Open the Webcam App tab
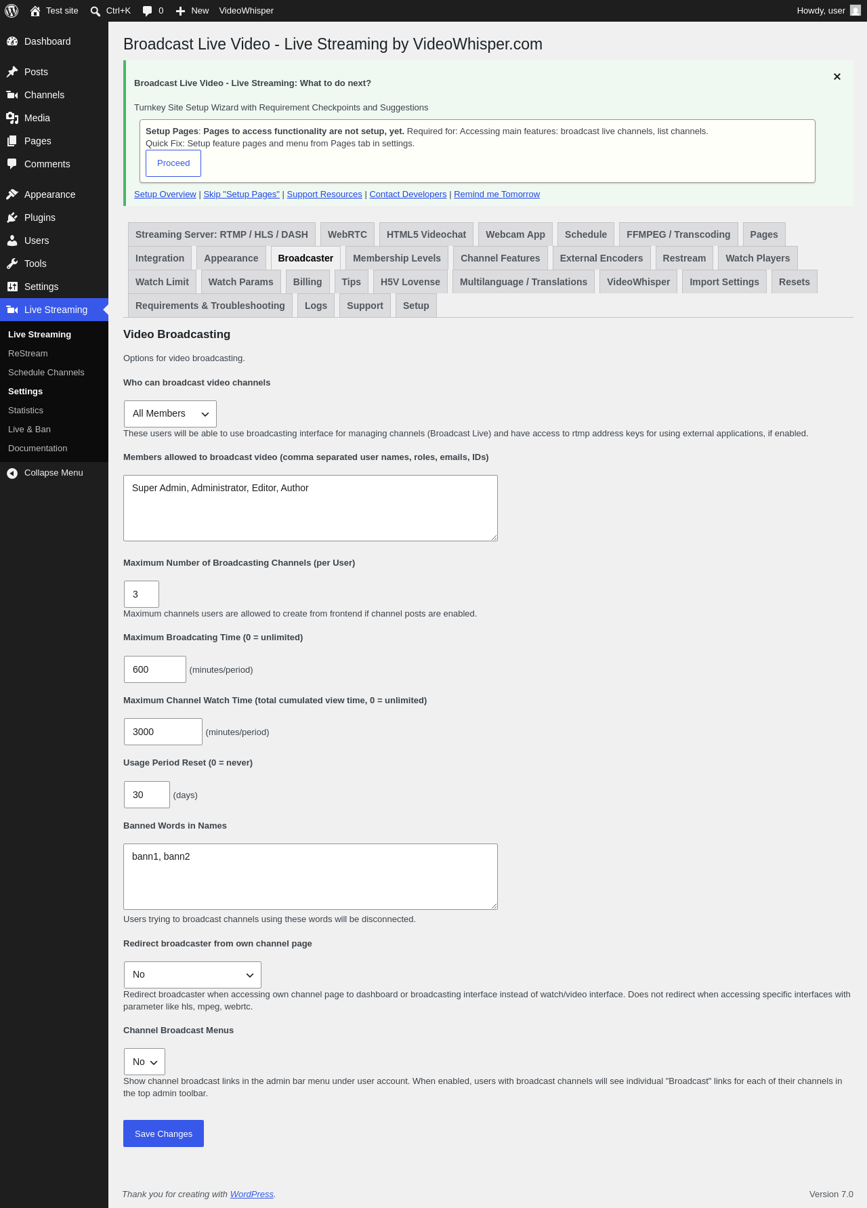 pyautogui.click(x=515, y=234)
